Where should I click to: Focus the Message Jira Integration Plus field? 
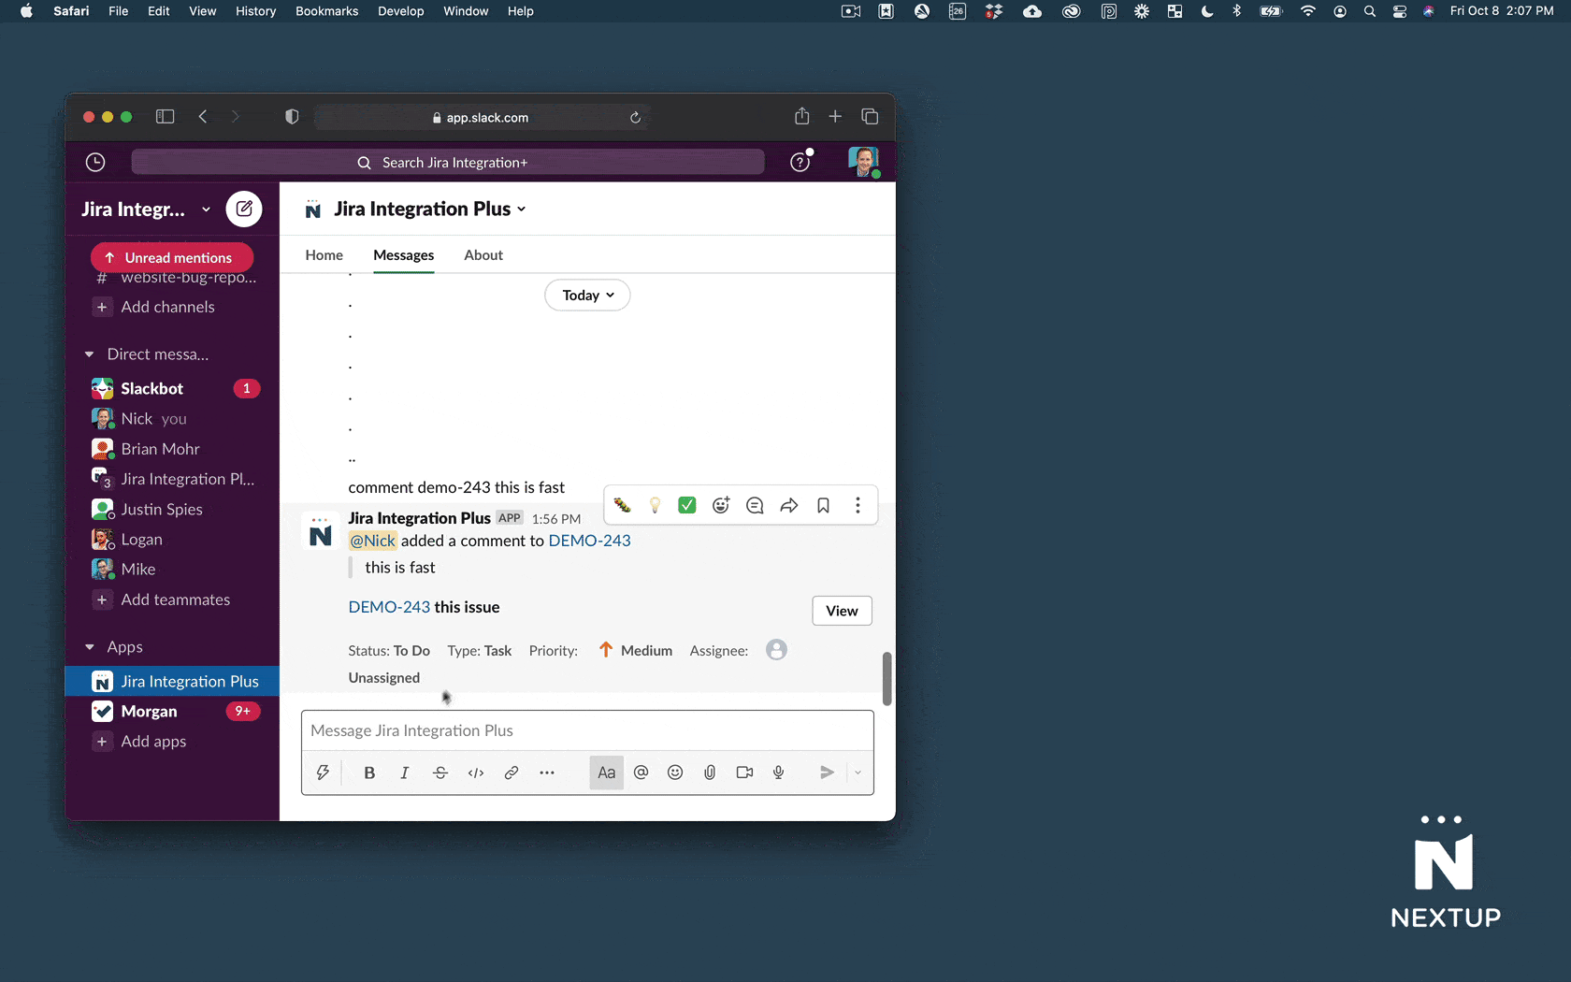click(587, 730)
